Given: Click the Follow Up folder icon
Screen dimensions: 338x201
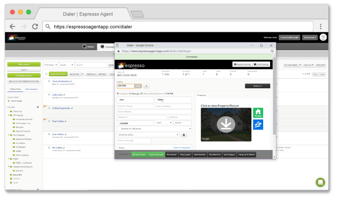Looking at the screenshot, I should 11,111.
